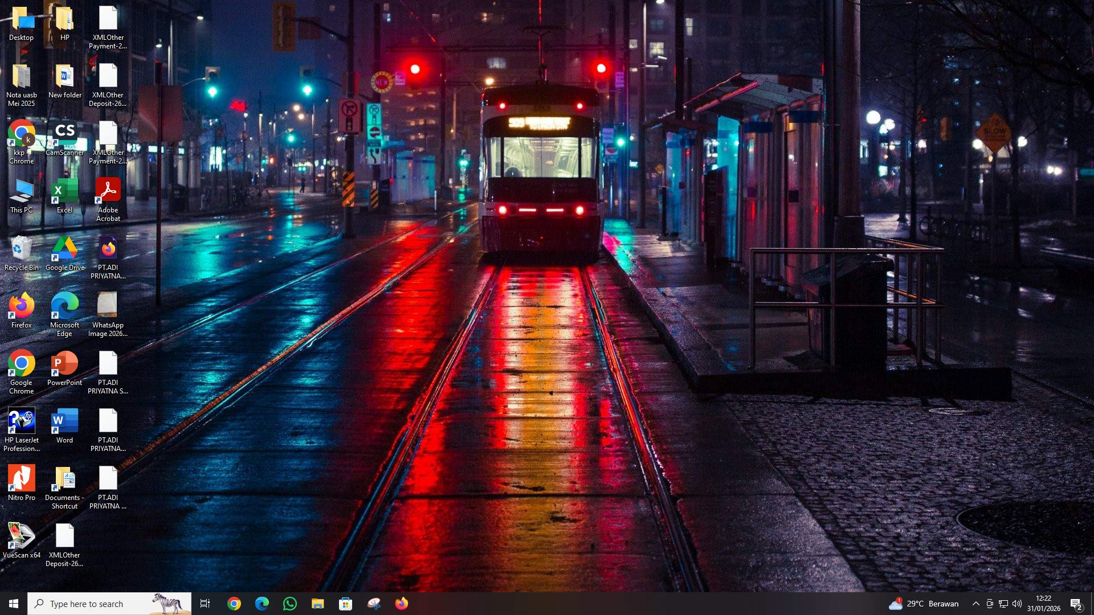Screen dimensions: 1094x615
Task: Open the Word shortcut
Action: (x=64, y=421)
